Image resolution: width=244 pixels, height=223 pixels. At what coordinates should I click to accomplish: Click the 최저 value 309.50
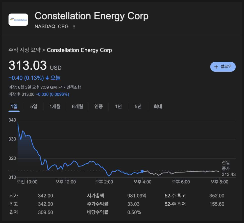46,212
